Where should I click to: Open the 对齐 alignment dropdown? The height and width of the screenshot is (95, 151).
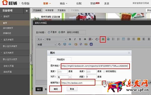[x=64, y=77]
